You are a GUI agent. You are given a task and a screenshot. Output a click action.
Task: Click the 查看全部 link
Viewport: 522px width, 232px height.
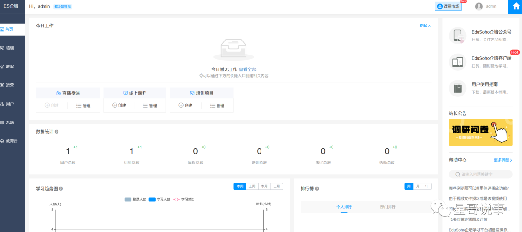(x=247, y=69)
